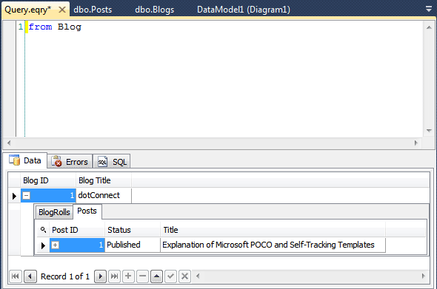Click the Post ID column header

coord(77,230)
